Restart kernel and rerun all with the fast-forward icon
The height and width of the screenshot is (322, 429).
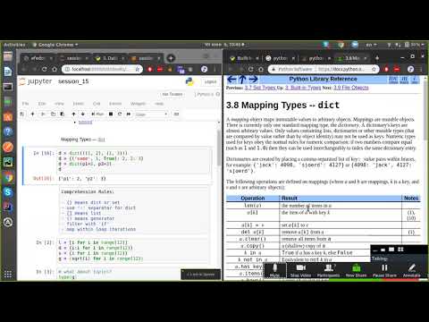tap(129, 114)
